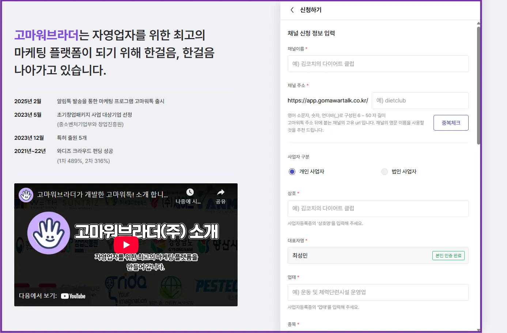Click the 본인 인증 완료 badge
507x333 pixels.
(448, 255)
